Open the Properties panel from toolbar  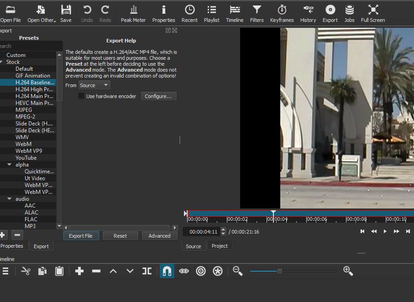[x=164, y=14]
